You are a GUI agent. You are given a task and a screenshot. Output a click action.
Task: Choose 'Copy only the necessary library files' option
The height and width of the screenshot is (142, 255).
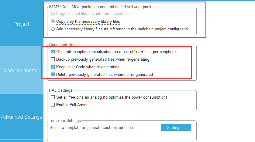click(x=53, y=22)
